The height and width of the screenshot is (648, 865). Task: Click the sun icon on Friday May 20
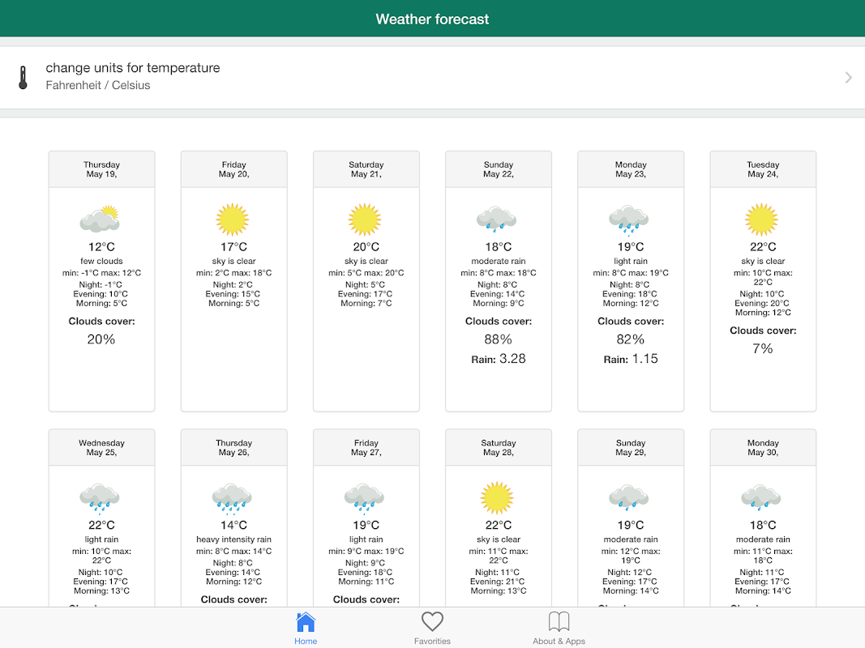(233, 220)
